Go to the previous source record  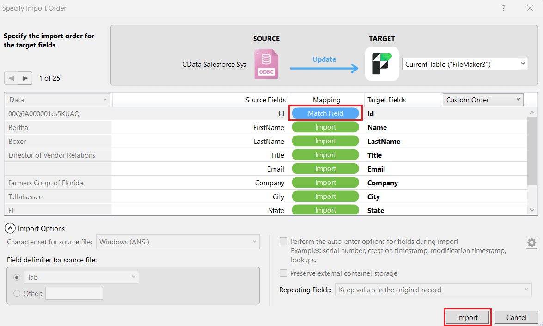coord(11,78)
